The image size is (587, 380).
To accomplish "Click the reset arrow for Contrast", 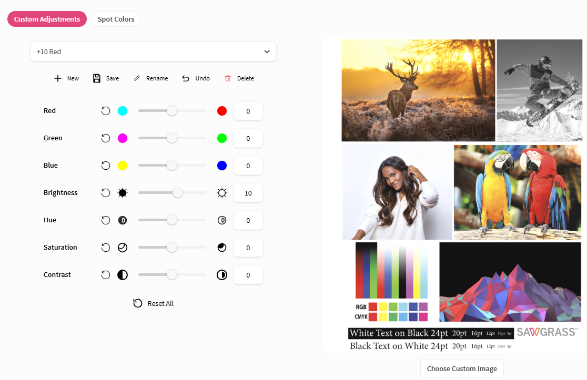I will (x=106, y=275).
